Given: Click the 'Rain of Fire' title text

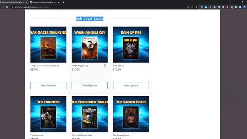Looking at the screenshot, I should tap(118, 66).
